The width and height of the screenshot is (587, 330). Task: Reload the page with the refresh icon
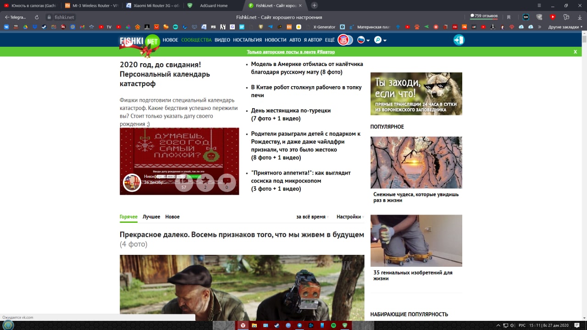pyautogui.click(x=37, y=17)
